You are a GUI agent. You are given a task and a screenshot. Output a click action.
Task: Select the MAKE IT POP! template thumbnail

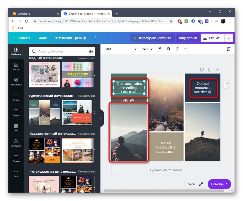tap(78, 75)
